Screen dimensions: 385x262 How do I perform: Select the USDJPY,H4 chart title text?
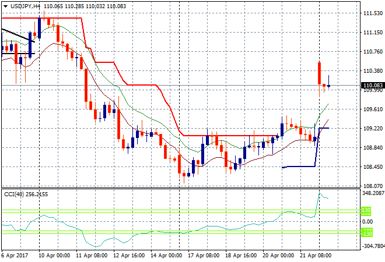click(x=25, y=6)
